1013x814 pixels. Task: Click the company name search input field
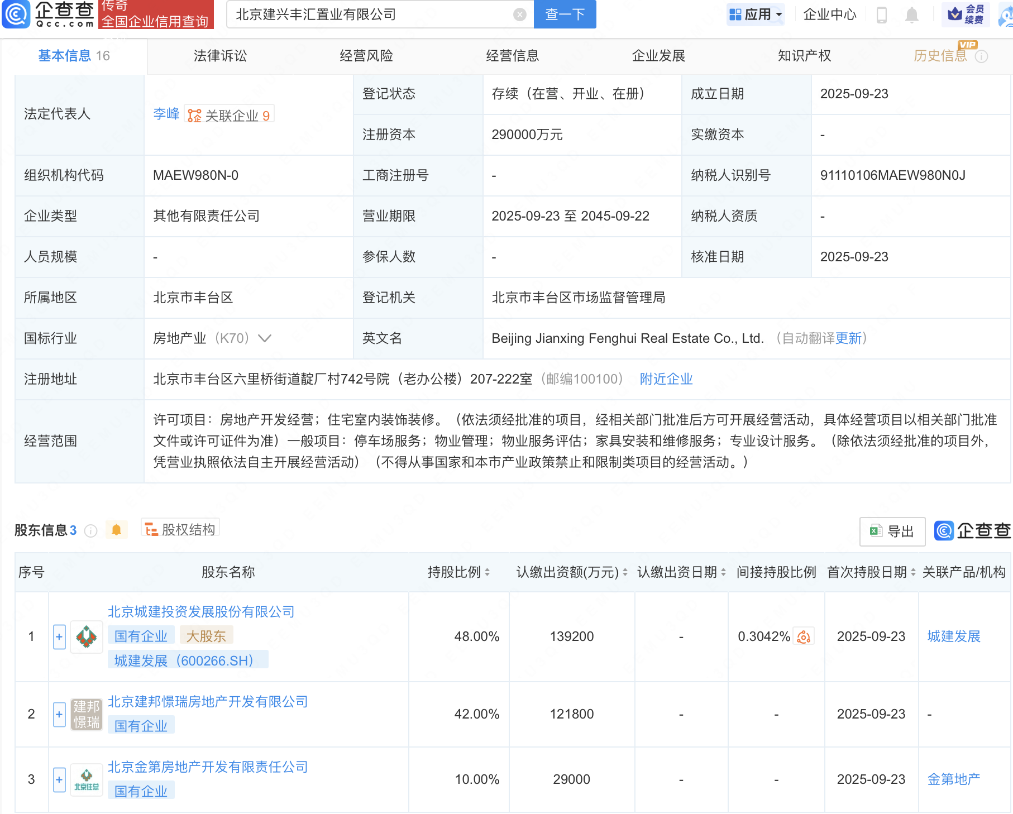369,15
